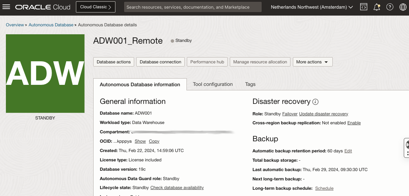Enable cross-region backup replication
The height and width of the screenshot is (196, 409).
click(x=354, y=123)
